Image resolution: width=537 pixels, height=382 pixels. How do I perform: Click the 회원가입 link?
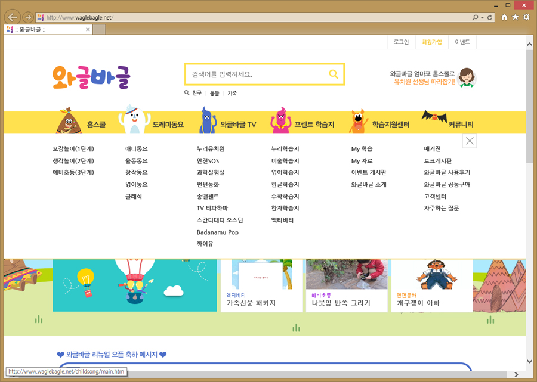(x=431, y=42)
